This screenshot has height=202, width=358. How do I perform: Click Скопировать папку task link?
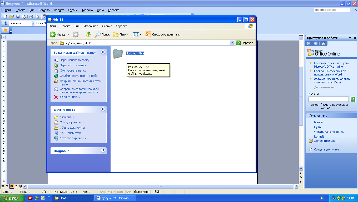click(73, 70)
